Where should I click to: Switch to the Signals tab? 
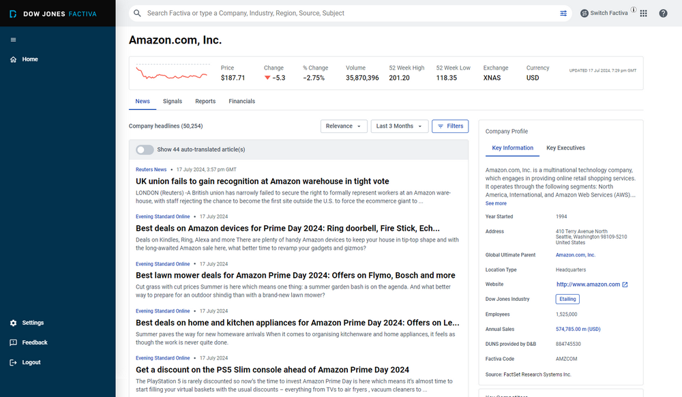[x=173, y=102]
